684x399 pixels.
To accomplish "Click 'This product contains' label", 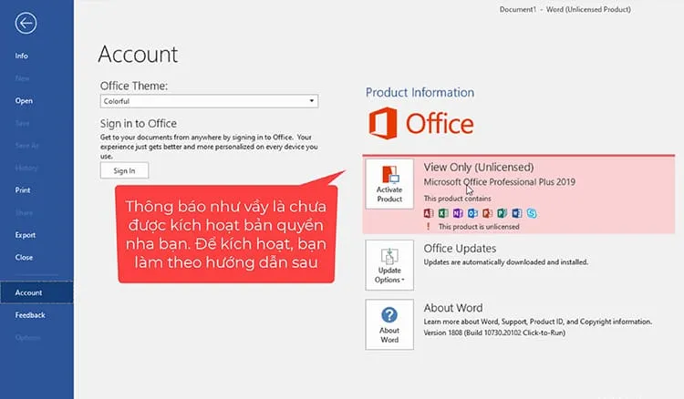I will click(x=457, y=199).
